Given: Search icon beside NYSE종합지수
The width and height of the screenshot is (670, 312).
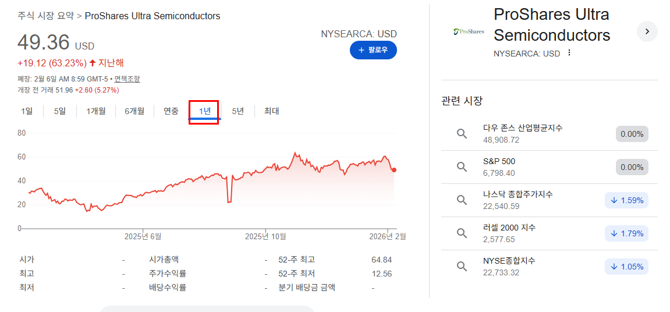Looking at the screenshot, I should [462, 267].
